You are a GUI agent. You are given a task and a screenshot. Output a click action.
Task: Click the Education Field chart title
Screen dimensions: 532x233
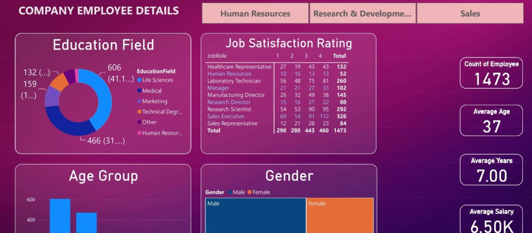tap(103, 45)
